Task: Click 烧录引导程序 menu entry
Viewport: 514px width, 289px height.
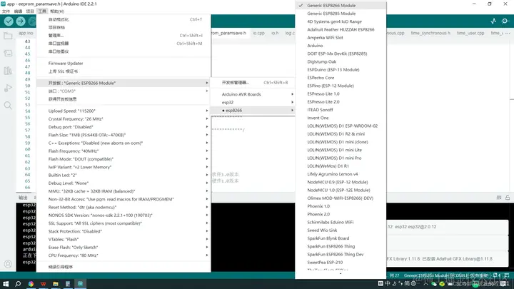Action: click(x=124, y=267)
